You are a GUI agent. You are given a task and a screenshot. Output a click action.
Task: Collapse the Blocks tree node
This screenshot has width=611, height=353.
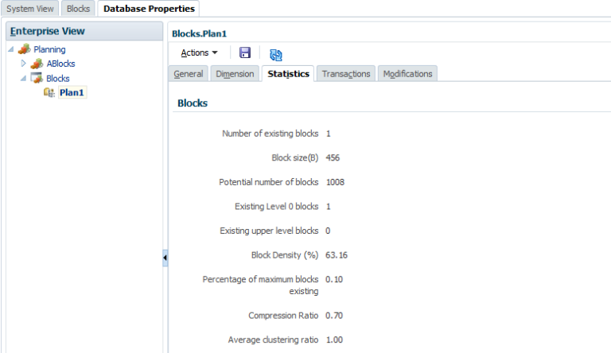tap(23, 79)
